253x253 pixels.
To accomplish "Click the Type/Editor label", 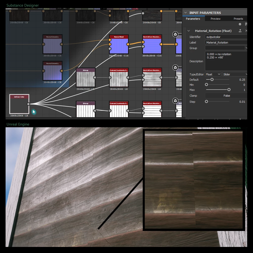I will pos(197,74).
